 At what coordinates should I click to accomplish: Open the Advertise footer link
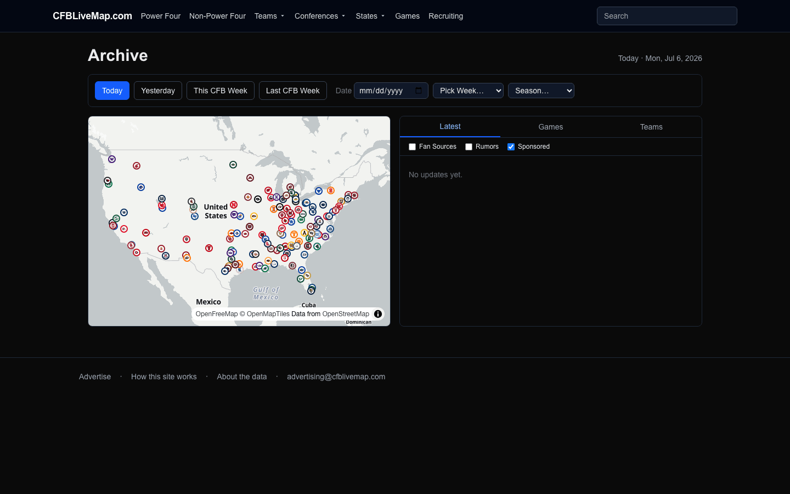click(x=95, y=377)
